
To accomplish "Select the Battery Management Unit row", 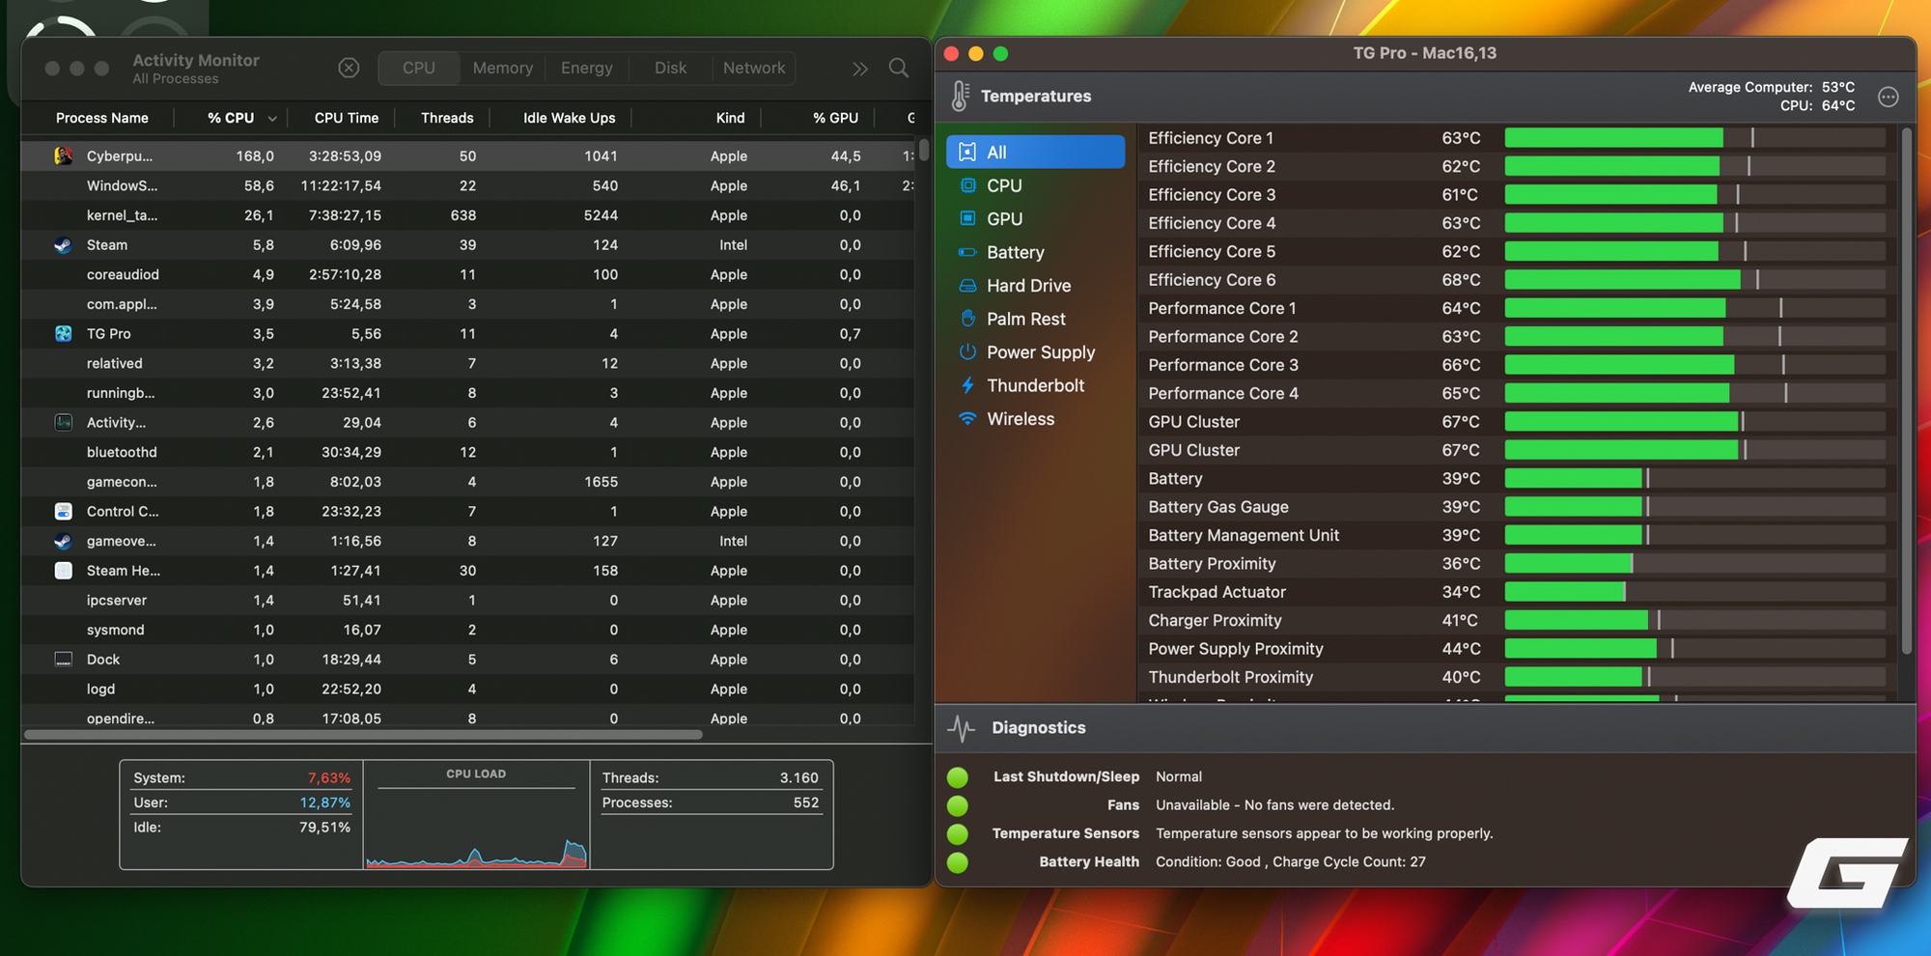I will (1516, 536).
